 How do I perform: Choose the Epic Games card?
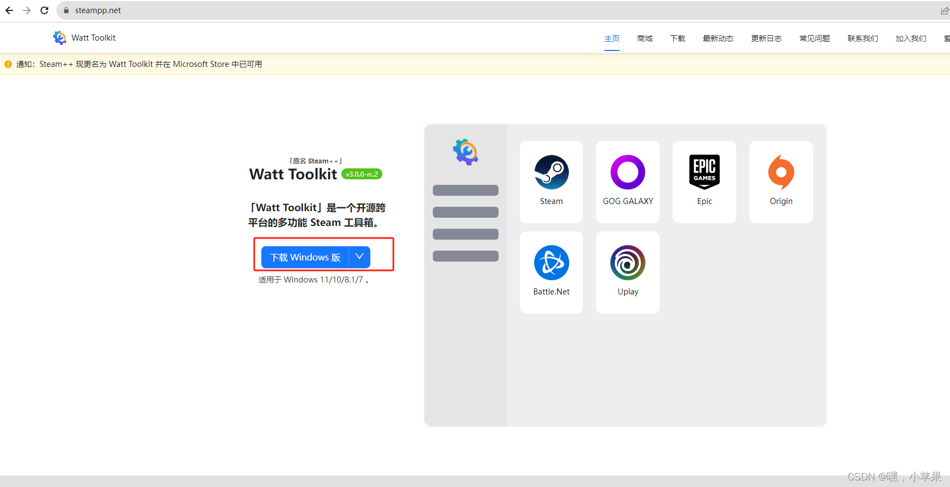click(x=705, y=182)
